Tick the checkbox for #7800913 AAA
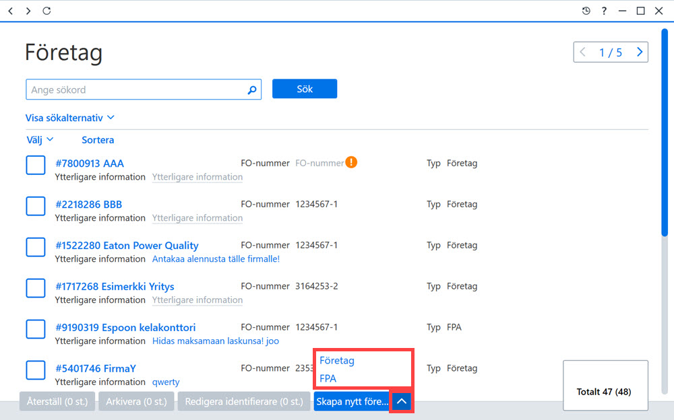 click(x=36, y=166)
